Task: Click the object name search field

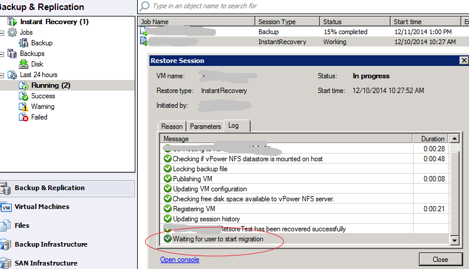Action: point(235,6)
